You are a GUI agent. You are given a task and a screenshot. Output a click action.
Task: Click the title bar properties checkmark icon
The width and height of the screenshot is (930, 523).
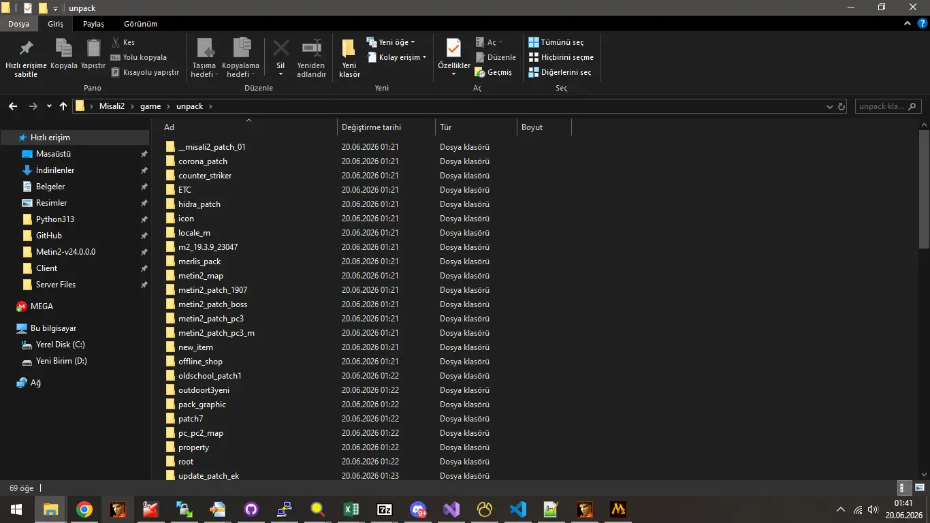coord(28,8)
